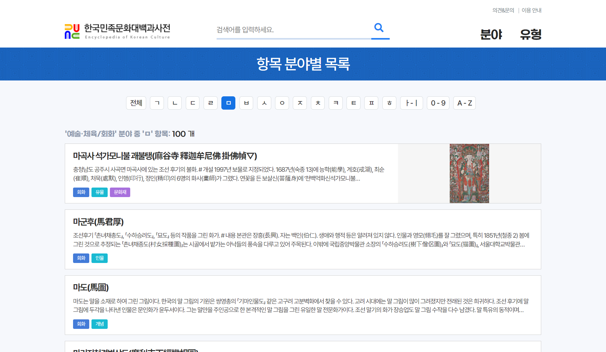Click the 문화재 tag on 마곡사 entry
Screen dimensions: 606x352
pos(120,192)
